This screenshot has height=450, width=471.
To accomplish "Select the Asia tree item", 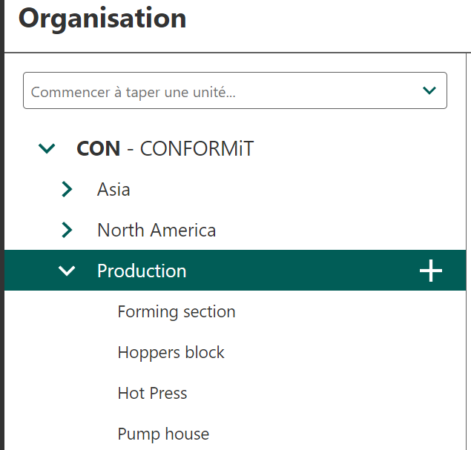I will pos(113,190).
